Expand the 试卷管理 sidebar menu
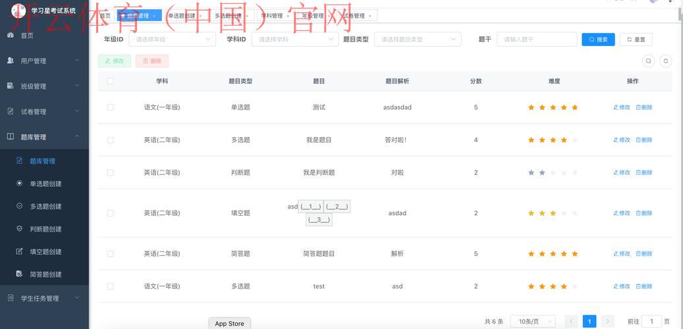Screen dimensions: 683x329 coord(77,111)
